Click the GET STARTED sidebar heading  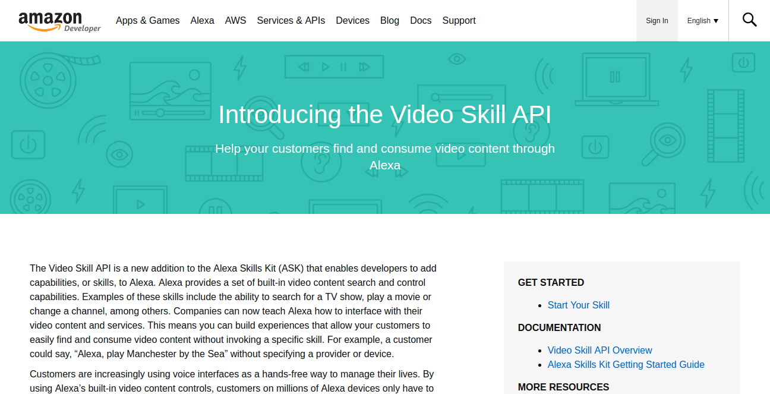[x=551, y=282]
